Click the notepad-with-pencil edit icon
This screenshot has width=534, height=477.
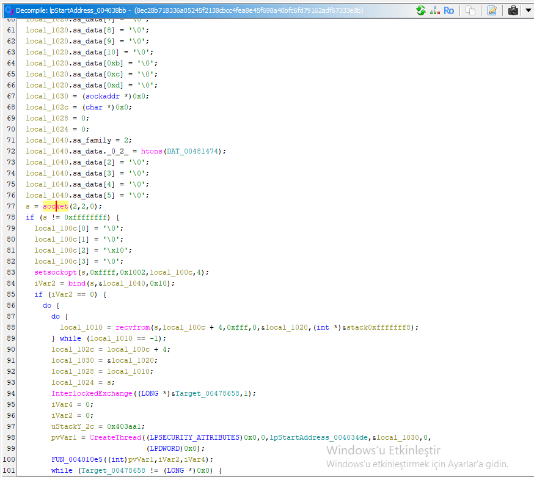[x=492, y=10]
